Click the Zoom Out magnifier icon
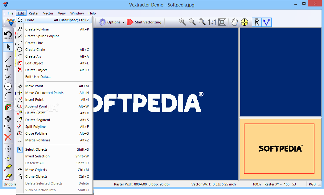The height and width of the screenshot is (195, 324). [192, 22]
